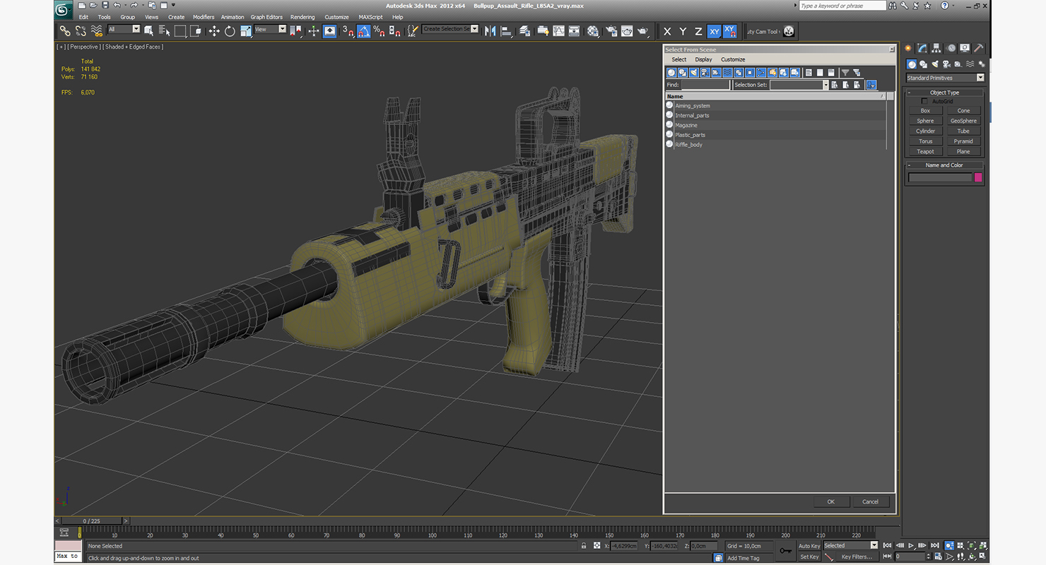Activate the Select and Scale tool
1046x565 pixels.
click(x=246, y=31)
